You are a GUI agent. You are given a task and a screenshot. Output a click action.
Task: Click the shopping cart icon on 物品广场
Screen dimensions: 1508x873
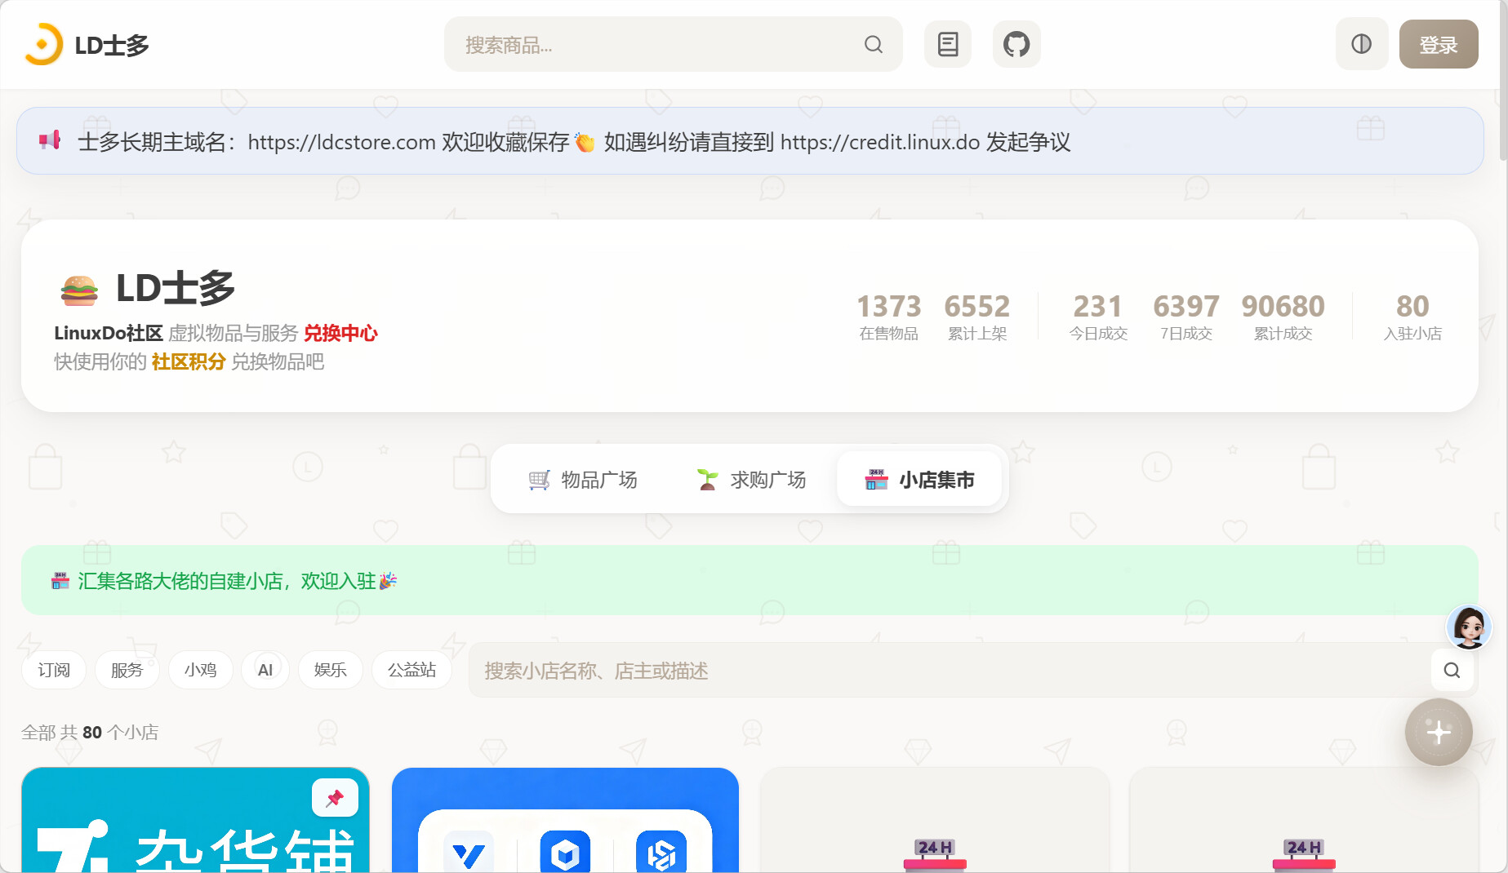click(x=540, y=480)
